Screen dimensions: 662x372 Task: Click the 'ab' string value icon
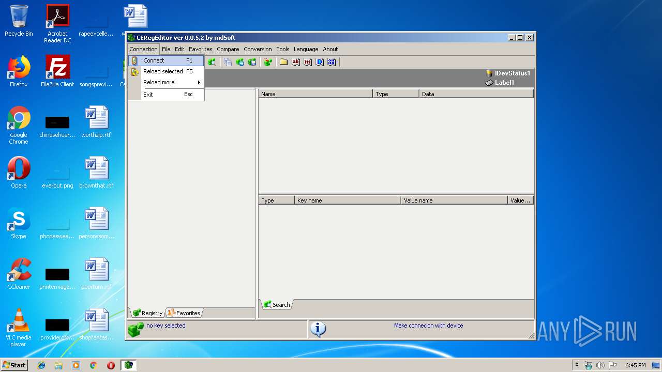(296, 62)
